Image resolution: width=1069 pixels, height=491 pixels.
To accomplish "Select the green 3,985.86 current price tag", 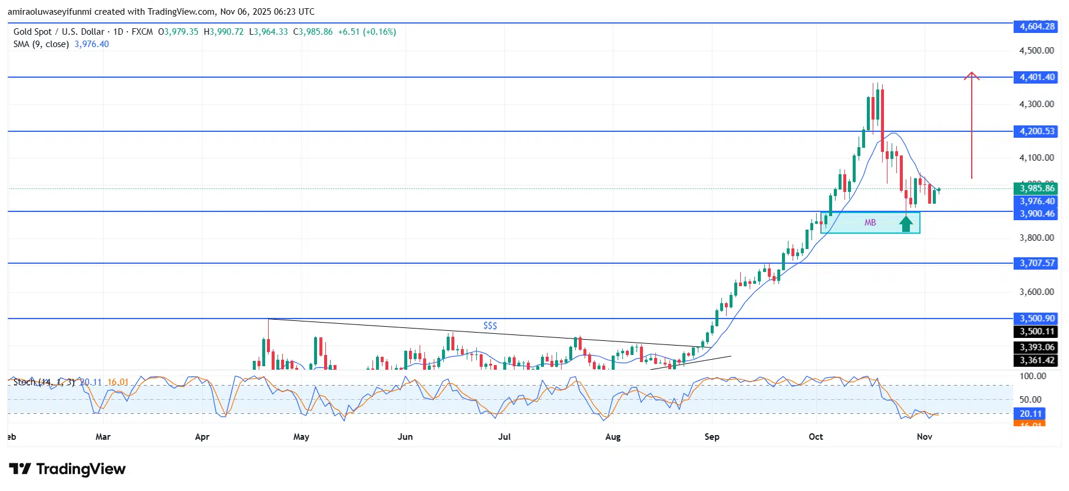I will pos(1037,188).
